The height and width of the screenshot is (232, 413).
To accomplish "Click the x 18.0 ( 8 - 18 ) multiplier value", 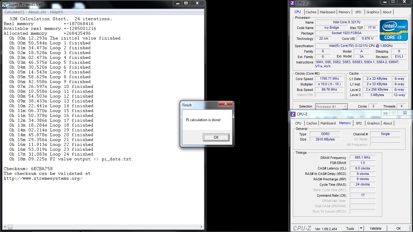I will pyautogui.click(x=329, y=84).
